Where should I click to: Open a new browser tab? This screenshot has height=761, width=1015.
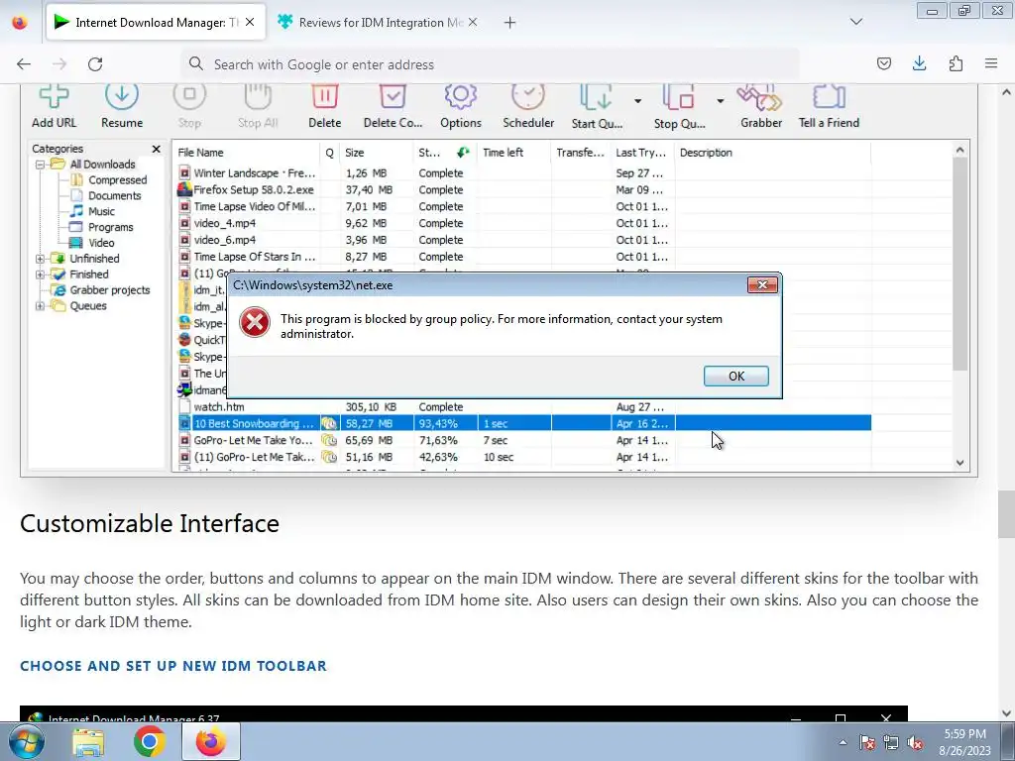510,23
